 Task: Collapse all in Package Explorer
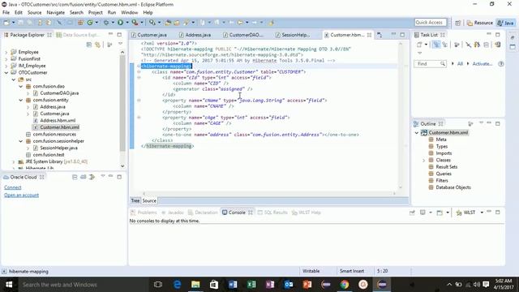88,45
